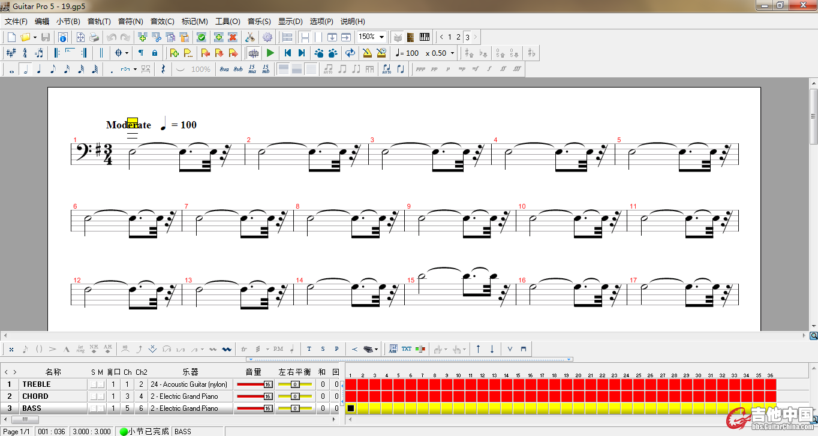Open the 150% zoom dropdown

pos(381,37)
